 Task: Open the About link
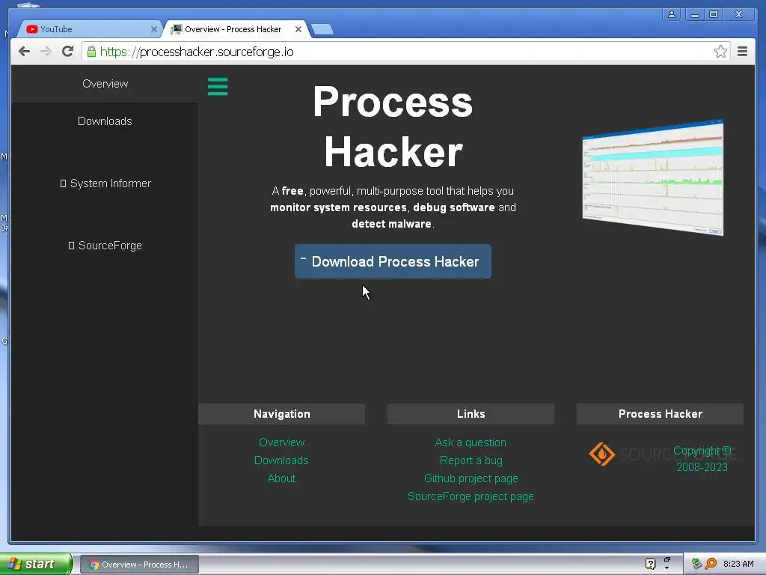point(281,478)
